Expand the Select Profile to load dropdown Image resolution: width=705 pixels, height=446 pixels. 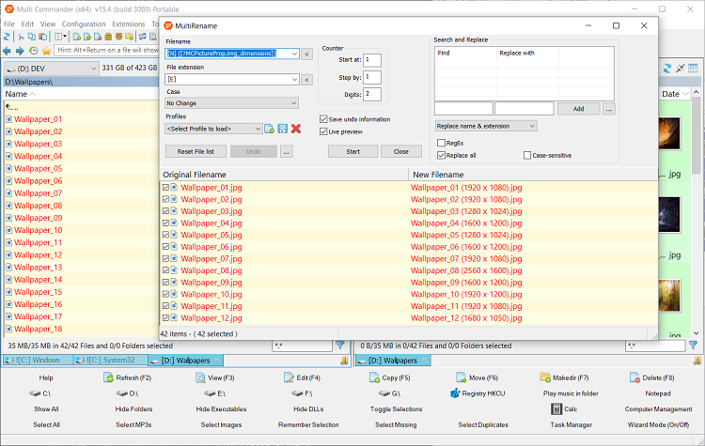213,129
